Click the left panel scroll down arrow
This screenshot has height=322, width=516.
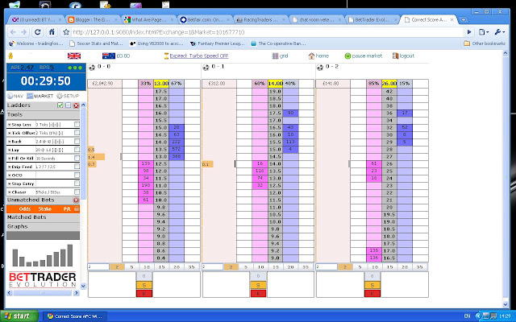click(83, 286)
